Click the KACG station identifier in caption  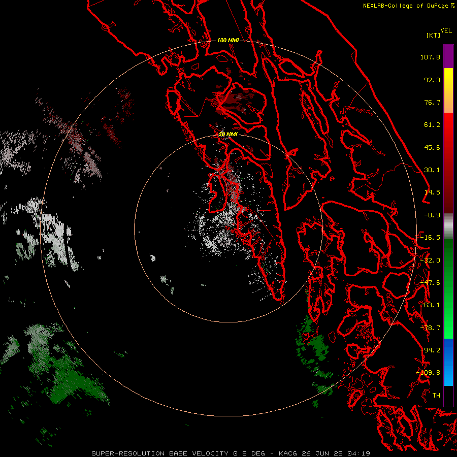click(288, 453)
